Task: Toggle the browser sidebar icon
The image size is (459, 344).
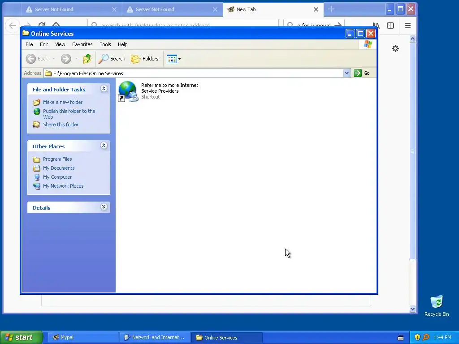Action: tap(390, 26)
